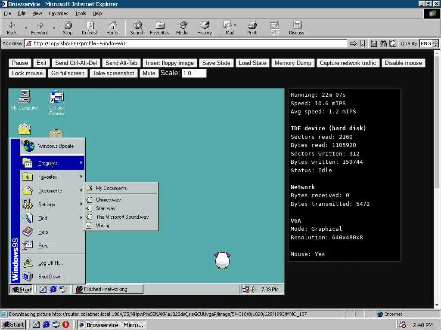
Task: Expand Settings in the Start menu
Action: click(52, 204)
